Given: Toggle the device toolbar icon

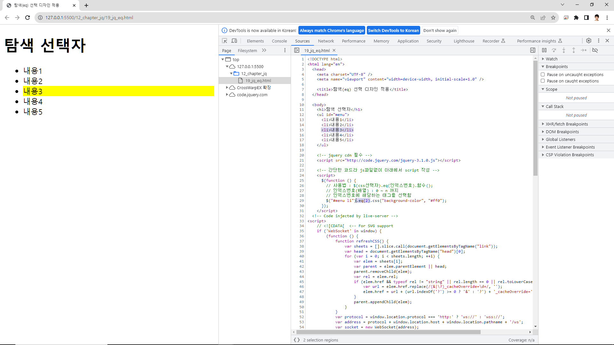Looking at the screenshot, I should (x=234, y=41).
